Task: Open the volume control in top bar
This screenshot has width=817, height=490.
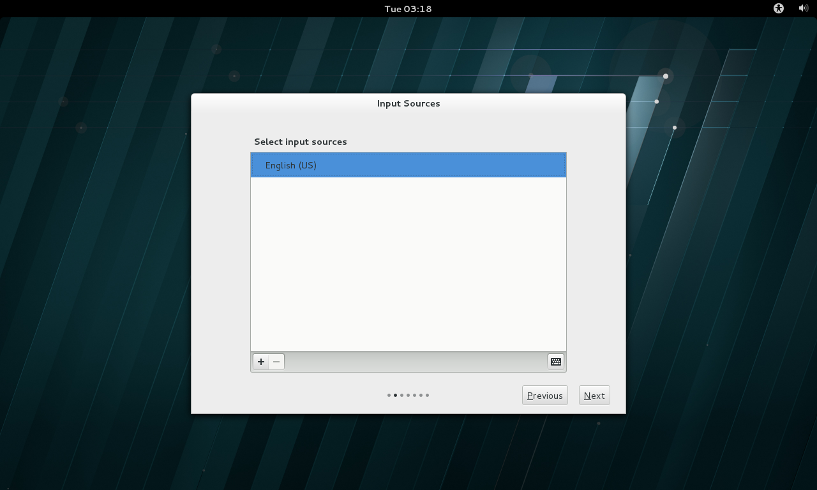Action: pos(803,8)
